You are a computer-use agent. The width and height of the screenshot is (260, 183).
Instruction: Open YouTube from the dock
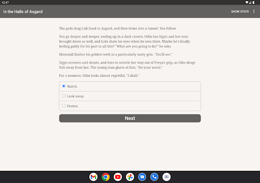pos(118,177)
